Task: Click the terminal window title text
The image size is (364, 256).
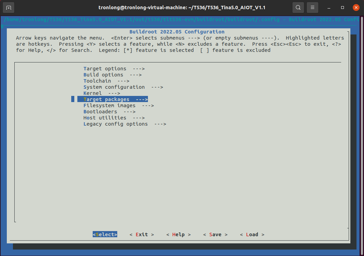Action: click(182, 8)
